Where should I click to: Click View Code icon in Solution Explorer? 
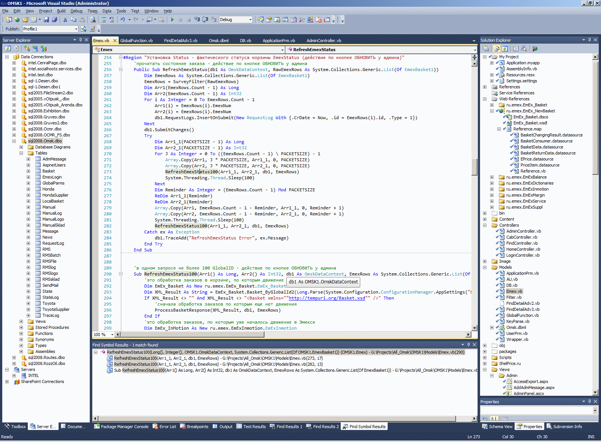516,48
